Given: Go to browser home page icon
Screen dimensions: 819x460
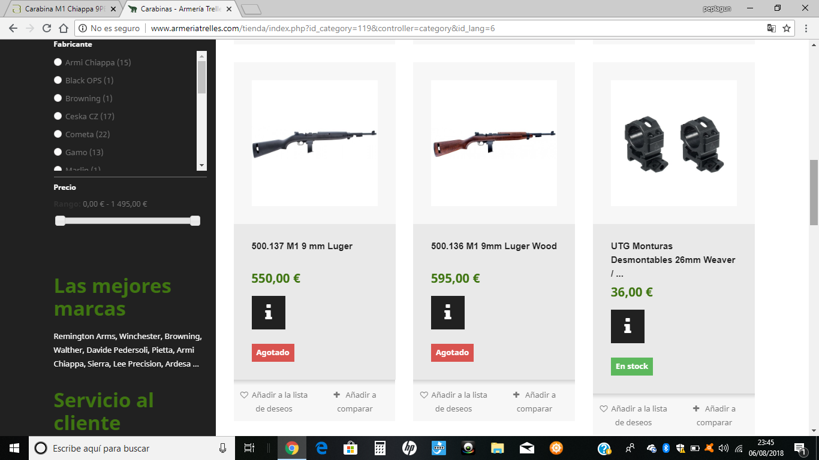Looking at the screenshot, I should [64, 28].
